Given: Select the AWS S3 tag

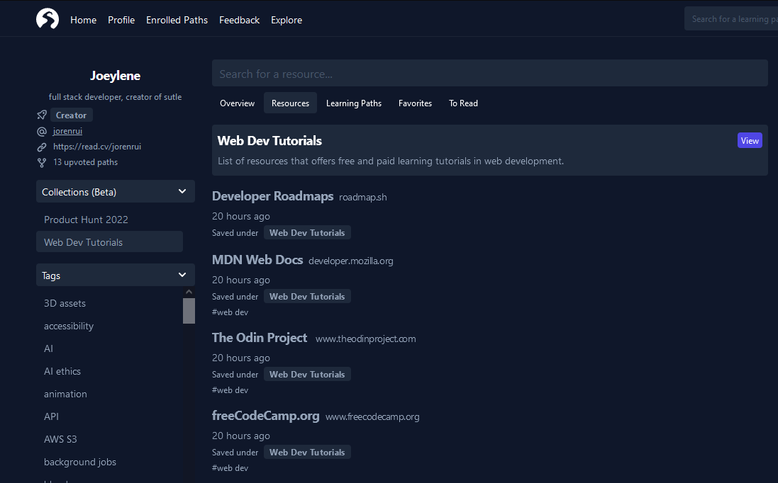Looking at the screenshot, I should [60, 439].
